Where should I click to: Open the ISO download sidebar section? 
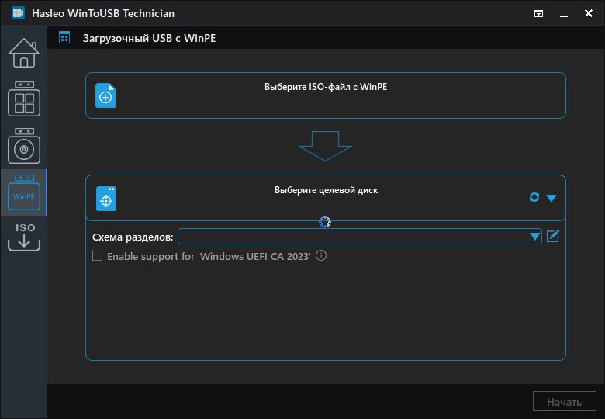(23, 237)
